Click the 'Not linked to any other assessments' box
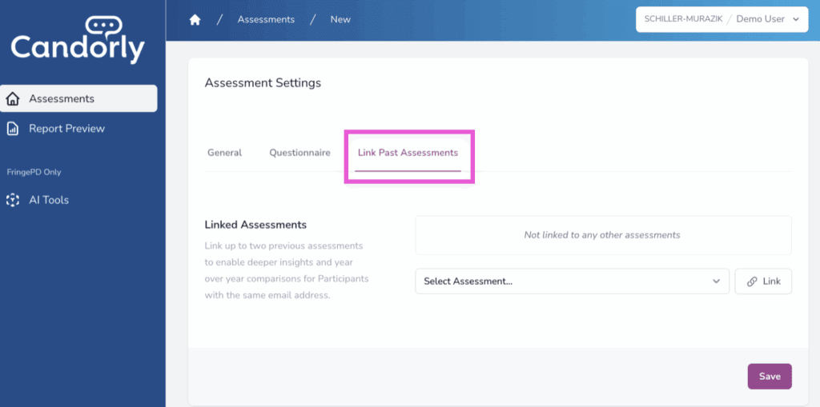 602,235
